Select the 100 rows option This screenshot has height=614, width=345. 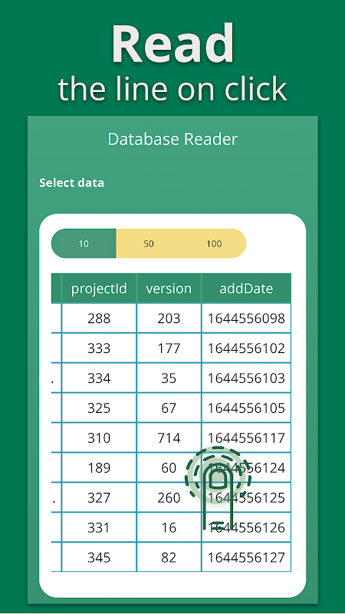click(214, 243)
